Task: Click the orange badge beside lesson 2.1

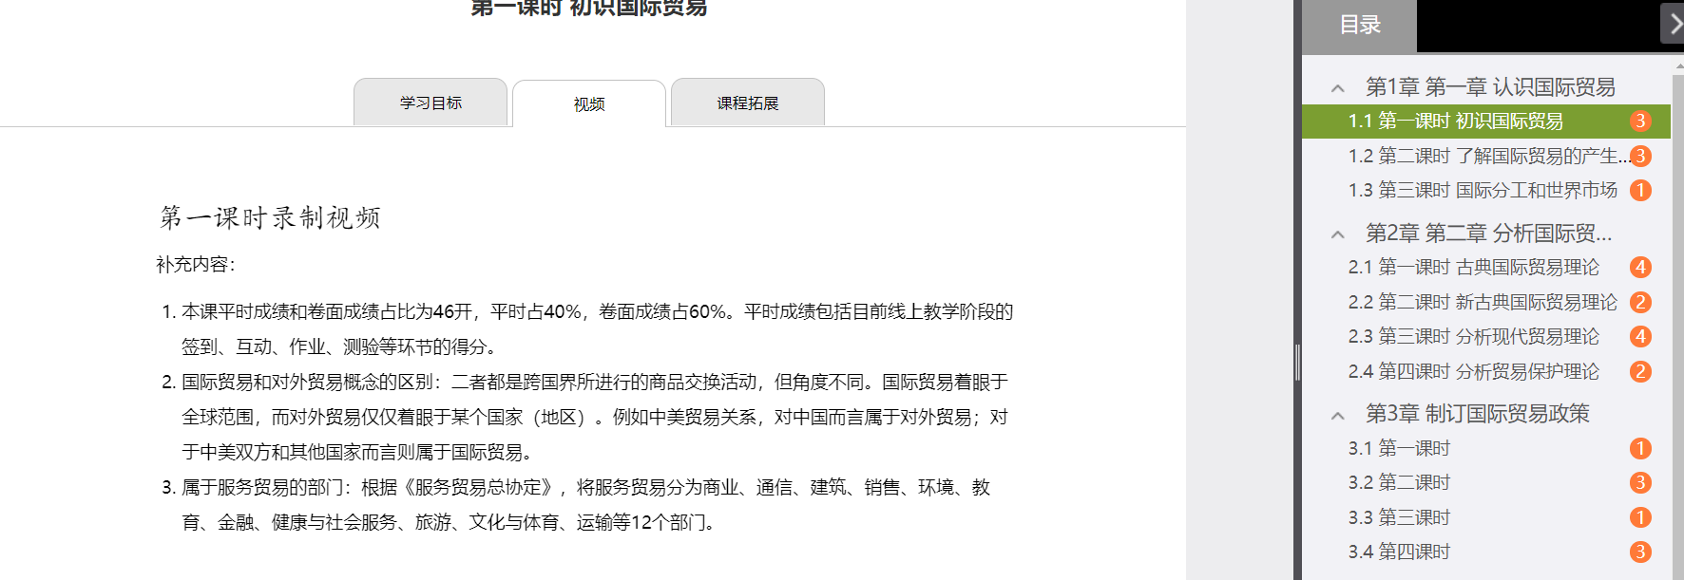Action: point(1640,268)
